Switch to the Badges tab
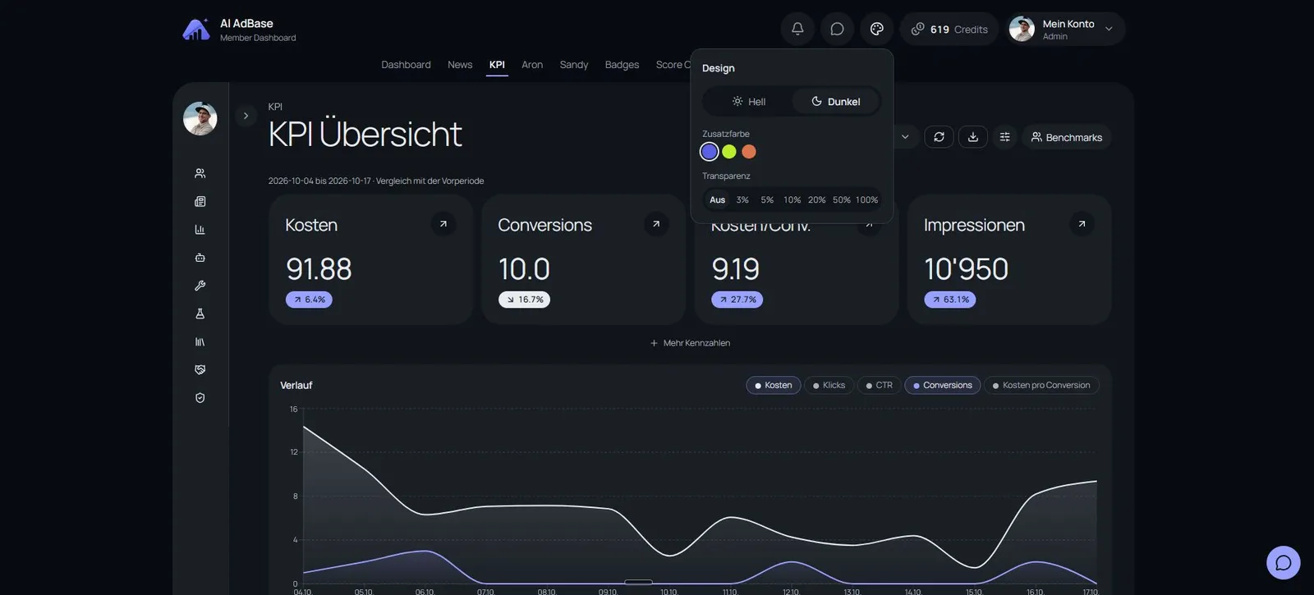 point(622,65)
